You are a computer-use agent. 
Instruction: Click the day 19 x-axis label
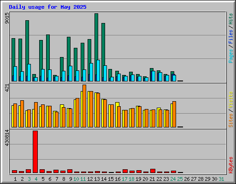[138, 179]
